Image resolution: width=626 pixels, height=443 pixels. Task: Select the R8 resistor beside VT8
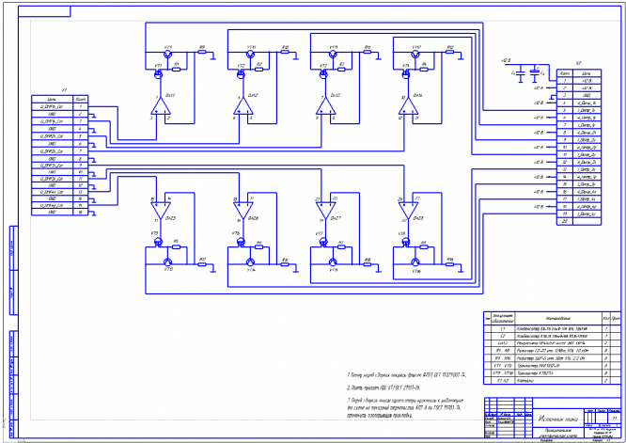(x=425, y=246)
